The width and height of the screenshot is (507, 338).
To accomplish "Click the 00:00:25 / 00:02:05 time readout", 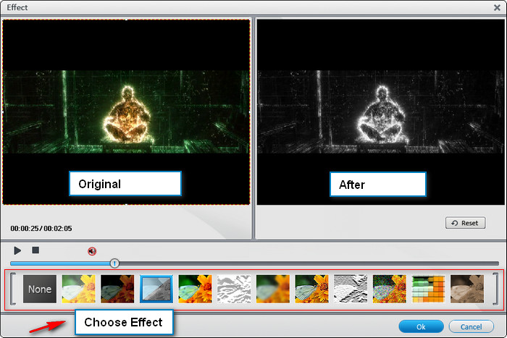I will click(41, 229).
